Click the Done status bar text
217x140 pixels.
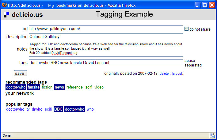tap(7, 135)
